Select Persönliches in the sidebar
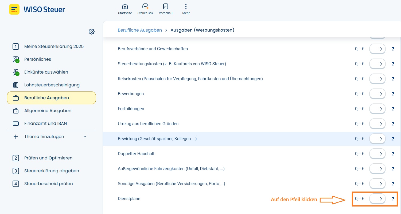 [51, 59]
